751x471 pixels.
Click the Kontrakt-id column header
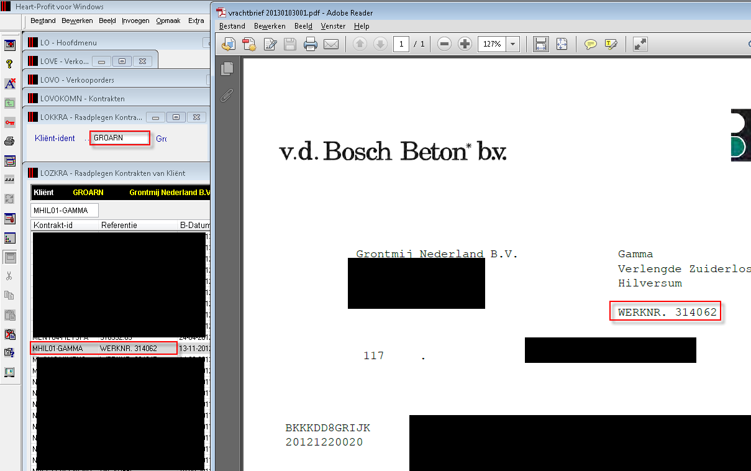[x=65, y=225]
